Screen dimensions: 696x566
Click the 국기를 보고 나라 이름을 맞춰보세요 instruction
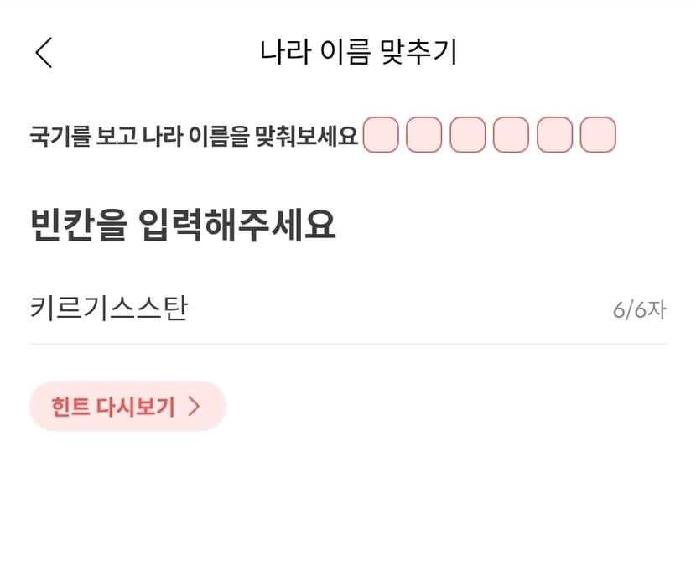(194, 136)
